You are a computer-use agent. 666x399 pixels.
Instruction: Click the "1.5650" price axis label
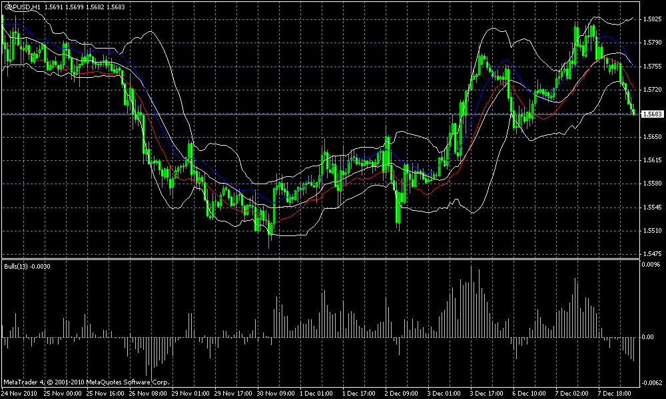click(653, 137)
